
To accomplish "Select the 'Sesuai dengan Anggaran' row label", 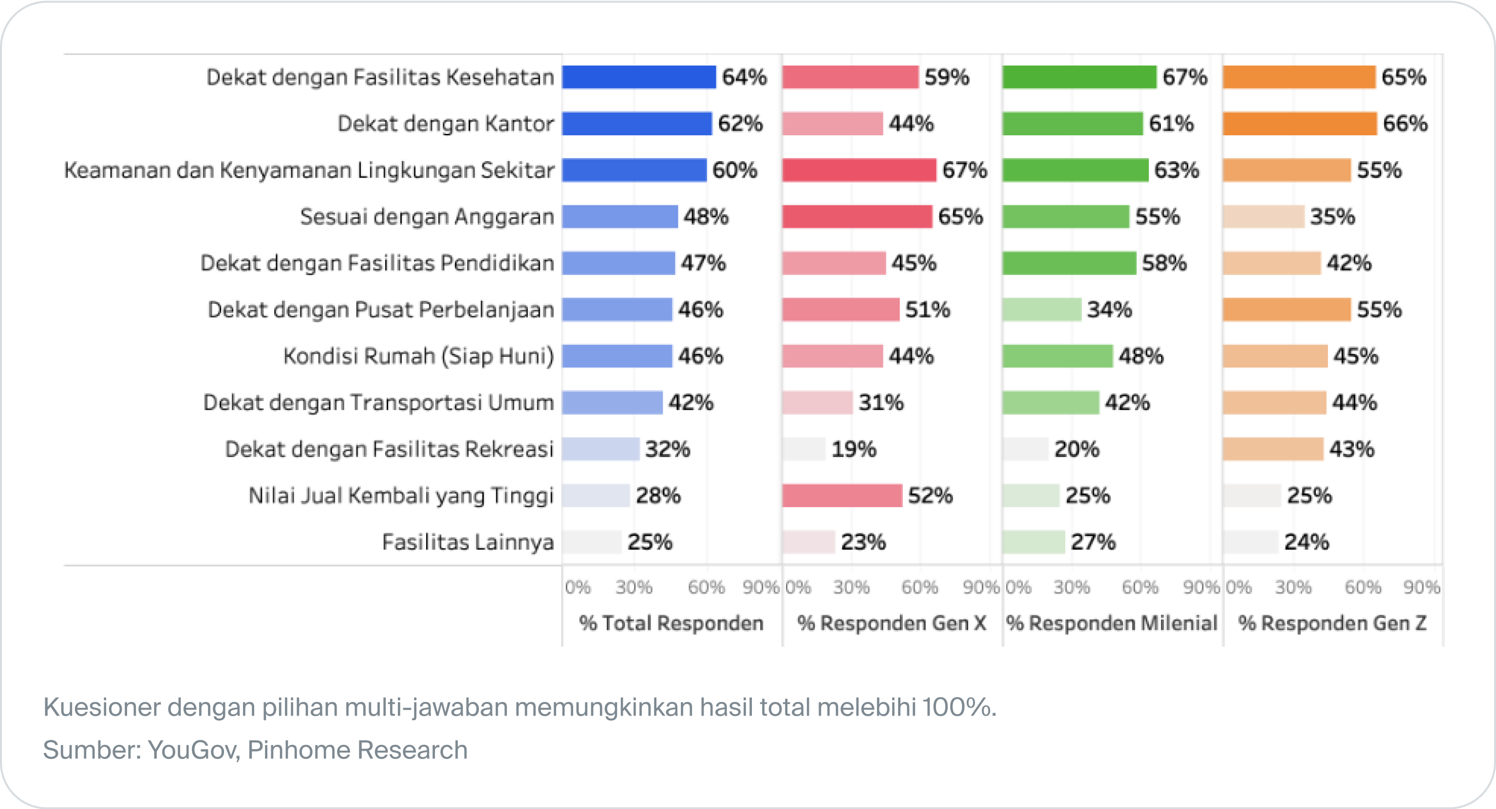I will pos(427,217).
